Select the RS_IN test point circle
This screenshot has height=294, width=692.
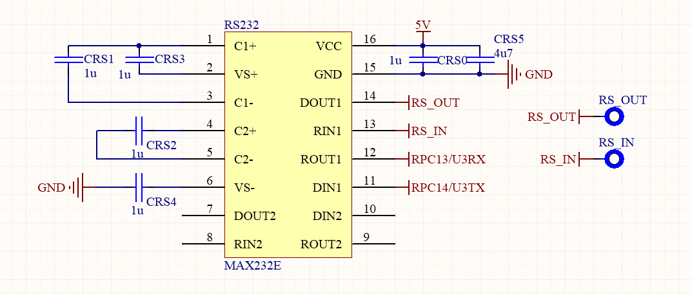click(x=614, y=159)
